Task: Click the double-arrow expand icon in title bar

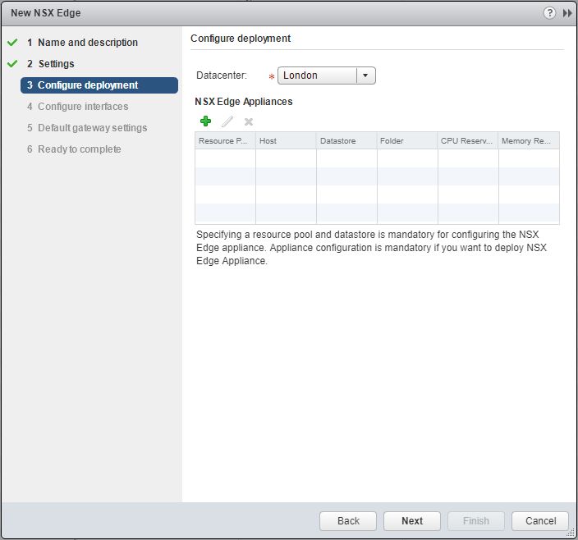Action: [x=567, y=13]
